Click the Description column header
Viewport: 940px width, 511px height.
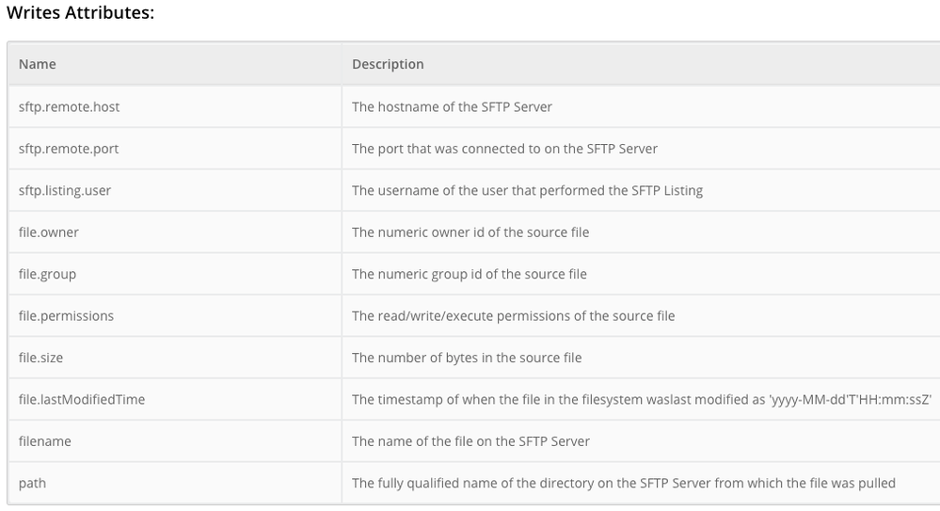[x=388, y=64]
